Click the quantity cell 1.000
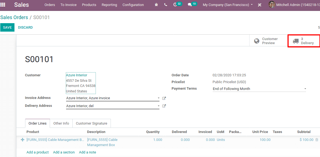The image size is (320, 157). [158, 140]
